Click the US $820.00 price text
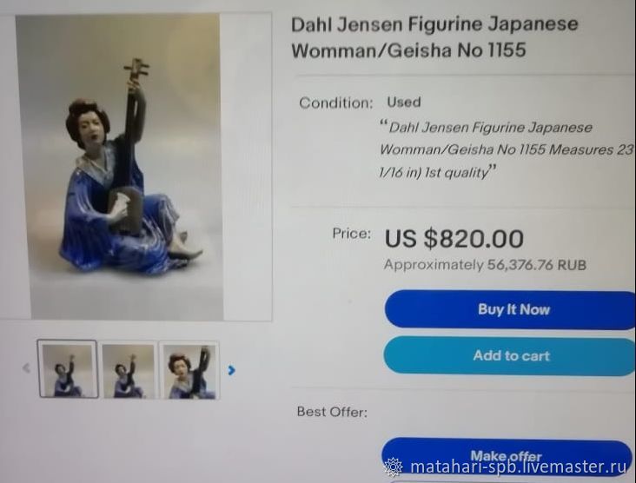636x483 pixels. tap(454, 238)
